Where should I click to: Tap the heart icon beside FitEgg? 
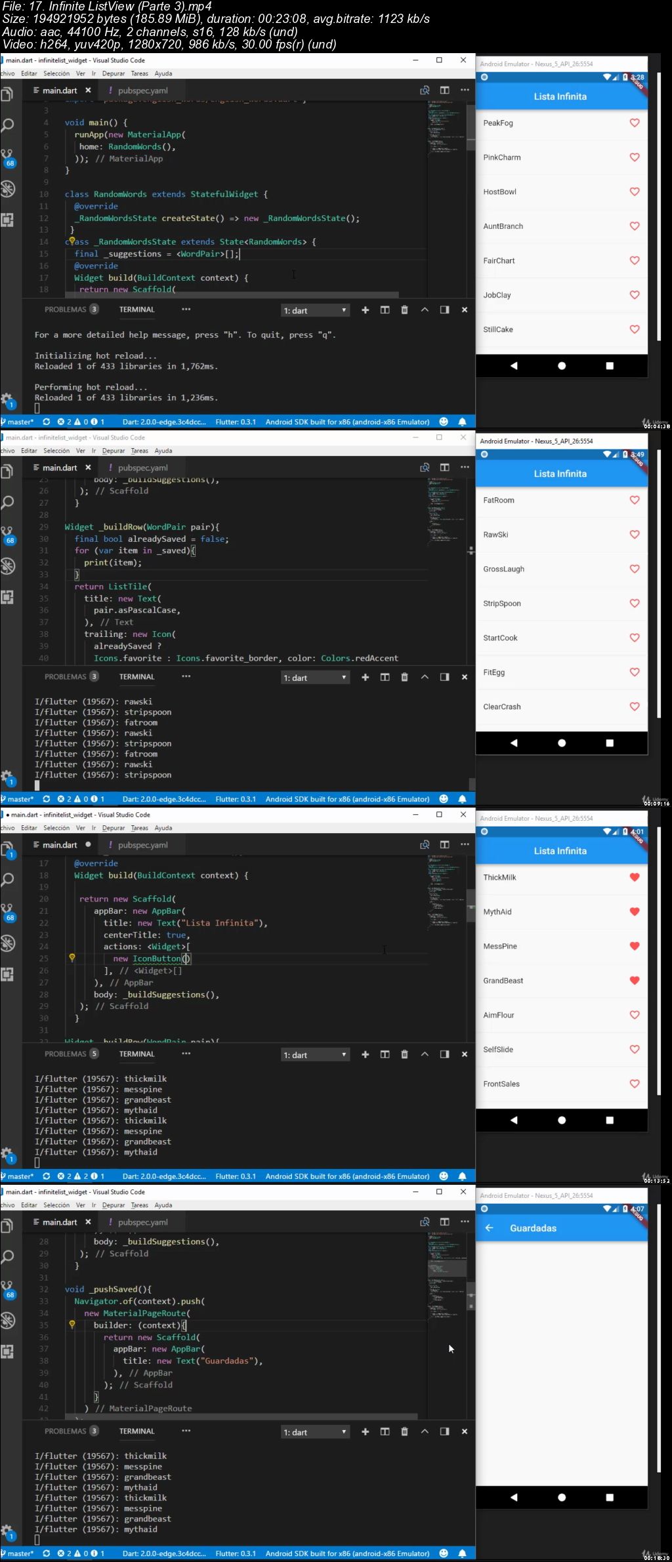coord(634,672)
